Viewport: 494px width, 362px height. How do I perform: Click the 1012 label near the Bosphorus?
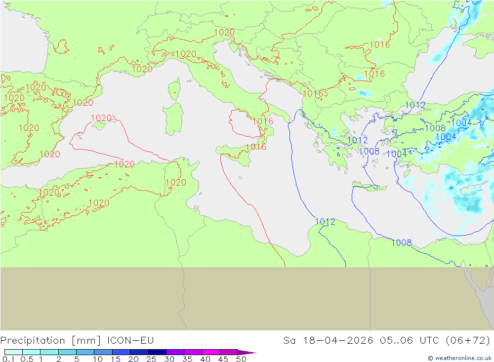tap(415, 105)
